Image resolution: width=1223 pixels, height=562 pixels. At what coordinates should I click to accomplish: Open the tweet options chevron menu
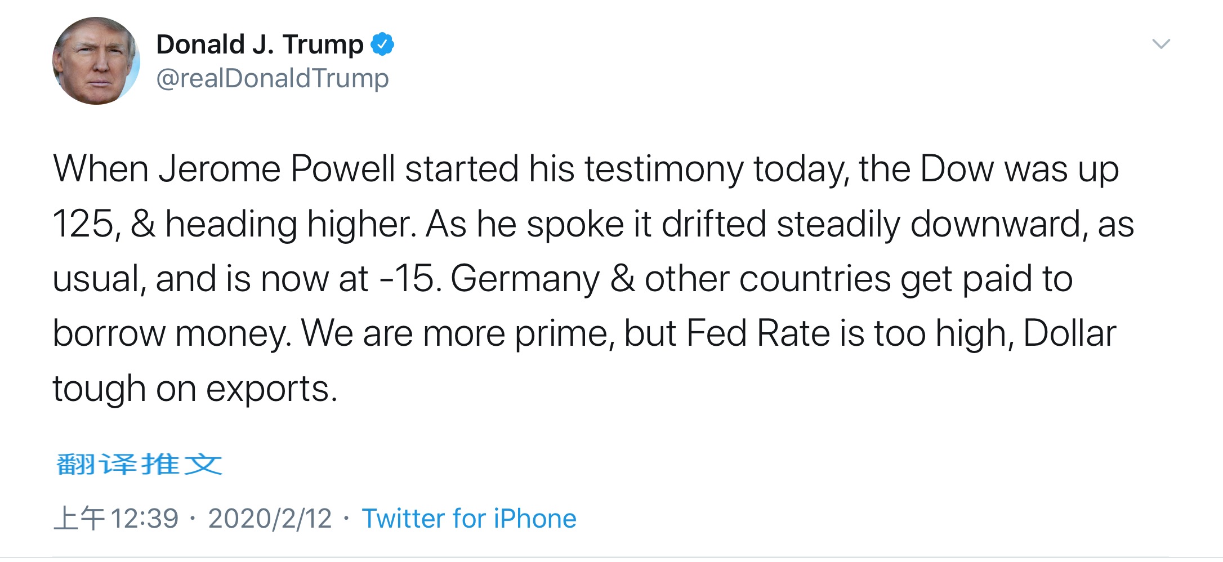coord(1161,44)
